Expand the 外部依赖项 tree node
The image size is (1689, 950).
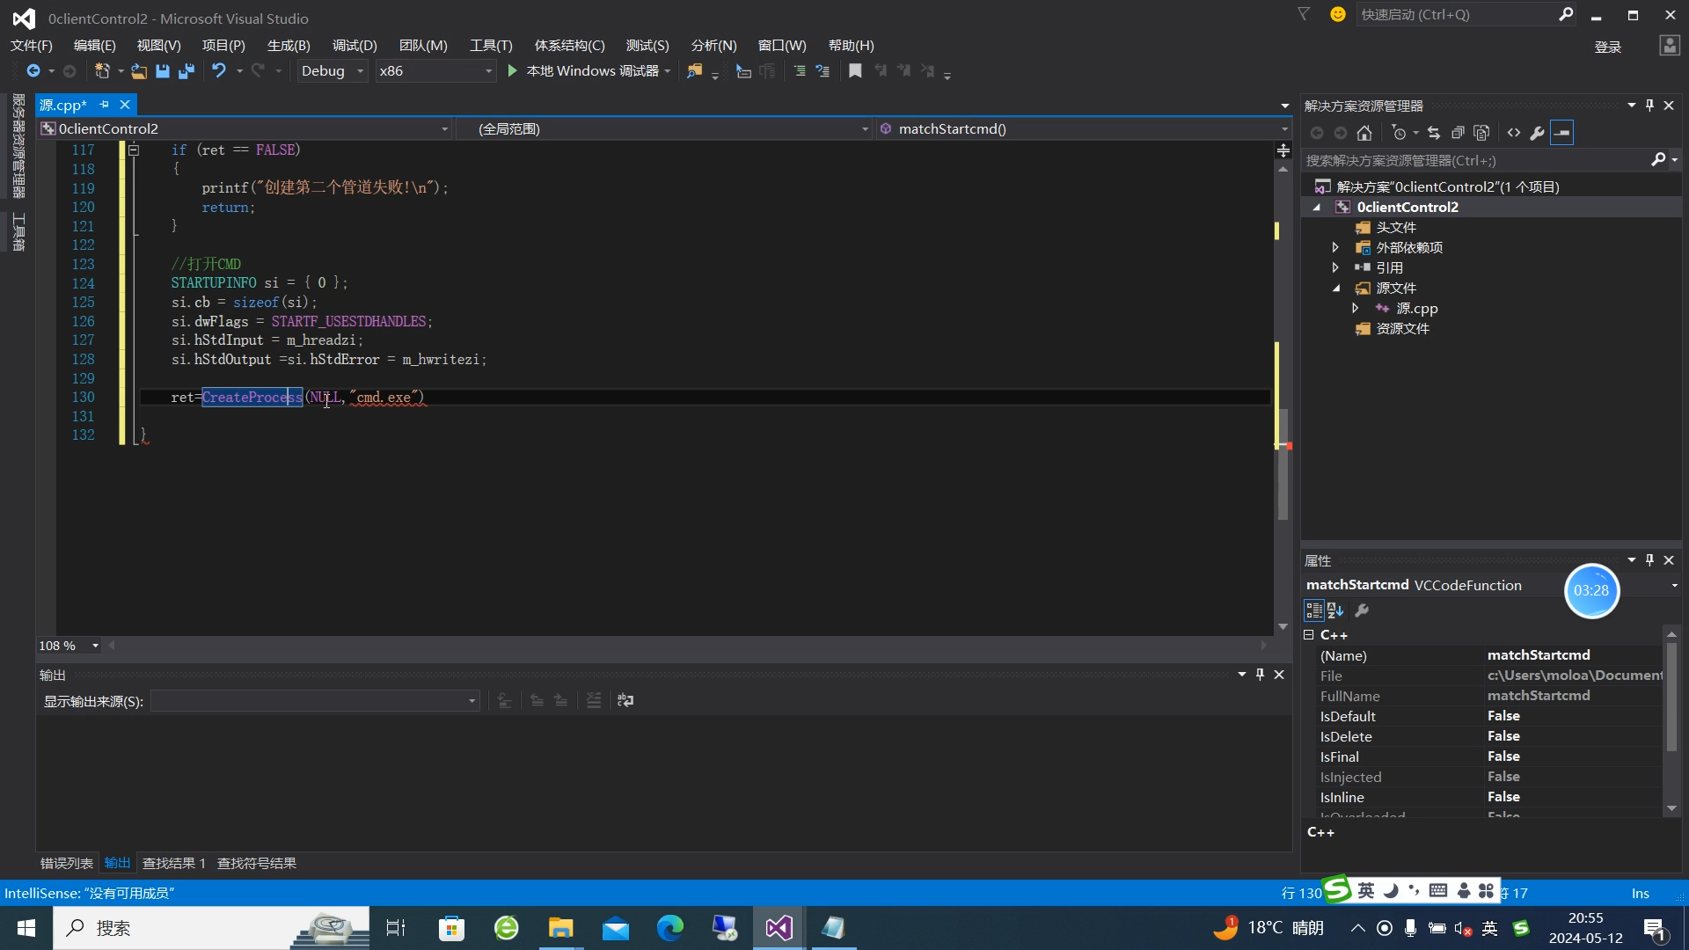click(1335, 248)
